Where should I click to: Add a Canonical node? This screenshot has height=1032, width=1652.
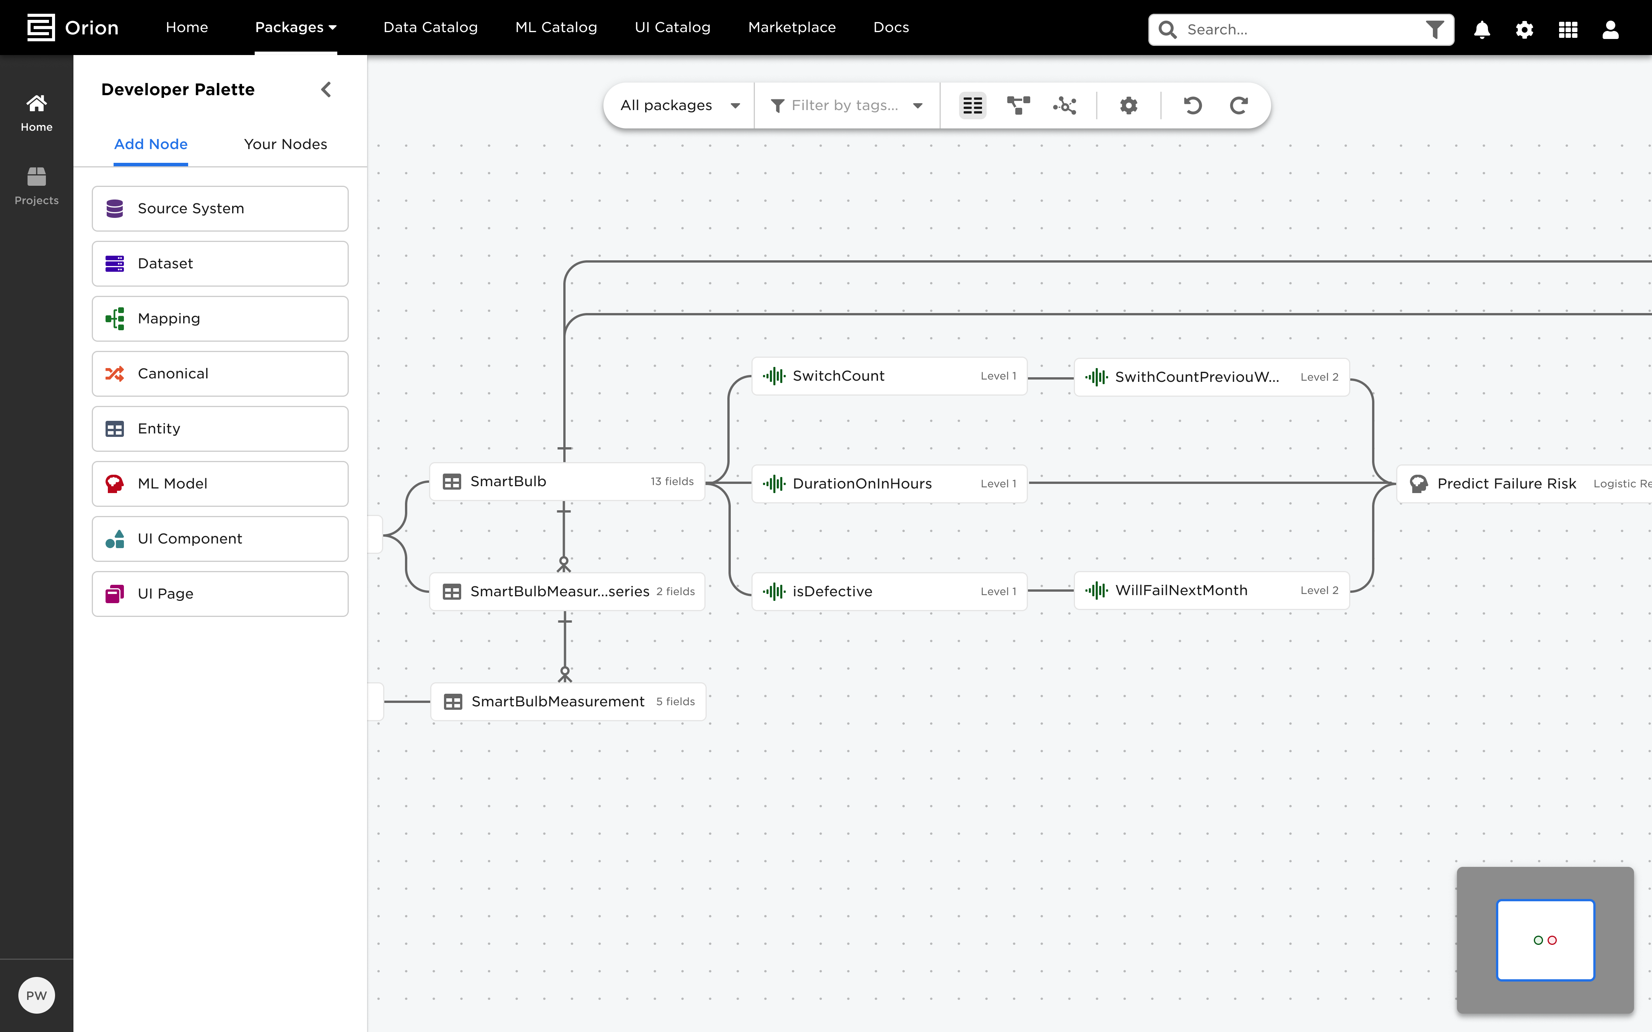(x=220, y=373)
